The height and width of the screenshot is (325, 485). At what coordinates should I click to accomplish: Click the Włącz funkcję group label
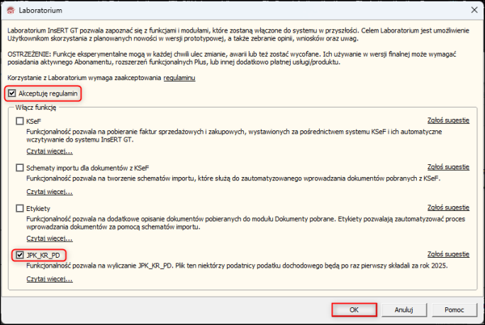[x=36, y=108]
